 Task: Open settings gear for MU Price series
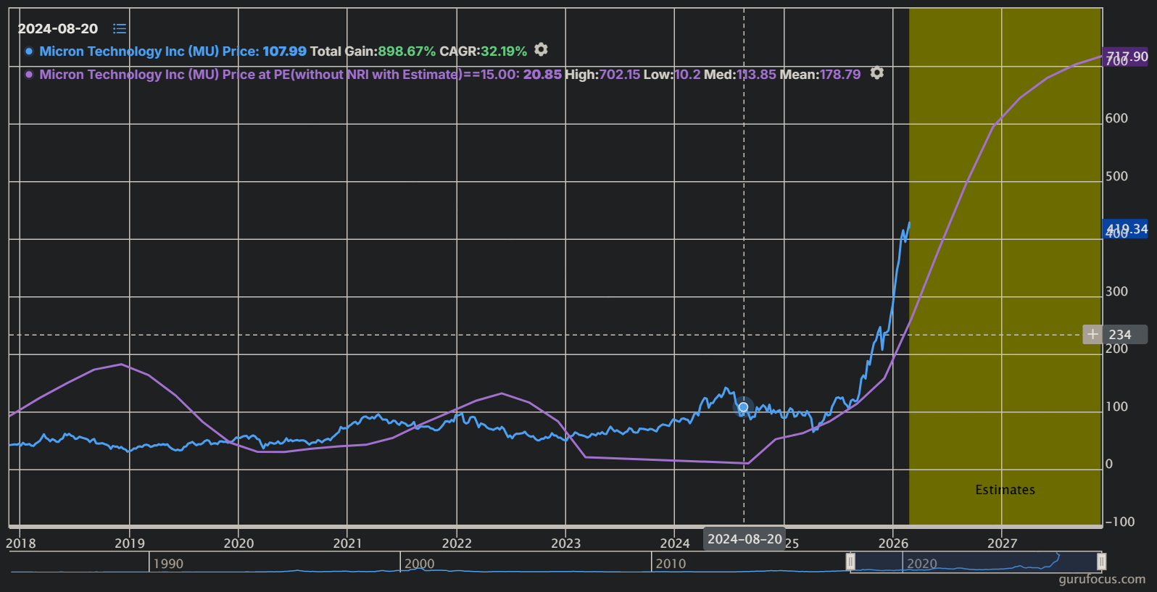pos(541,49)
